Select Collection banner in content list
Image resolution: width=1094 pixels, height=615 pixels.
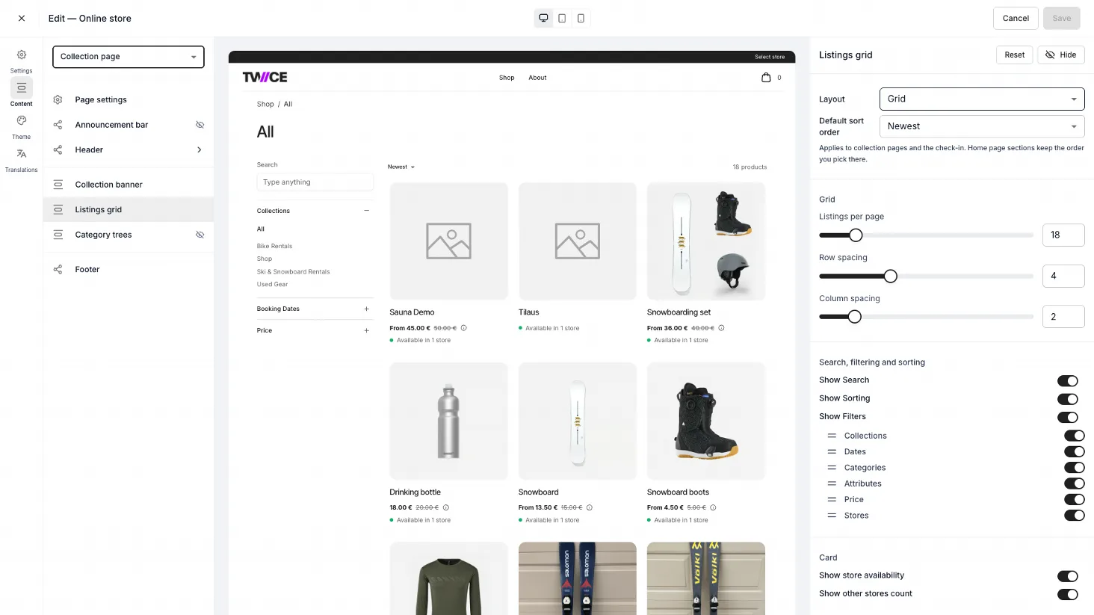tap(129, 185)
